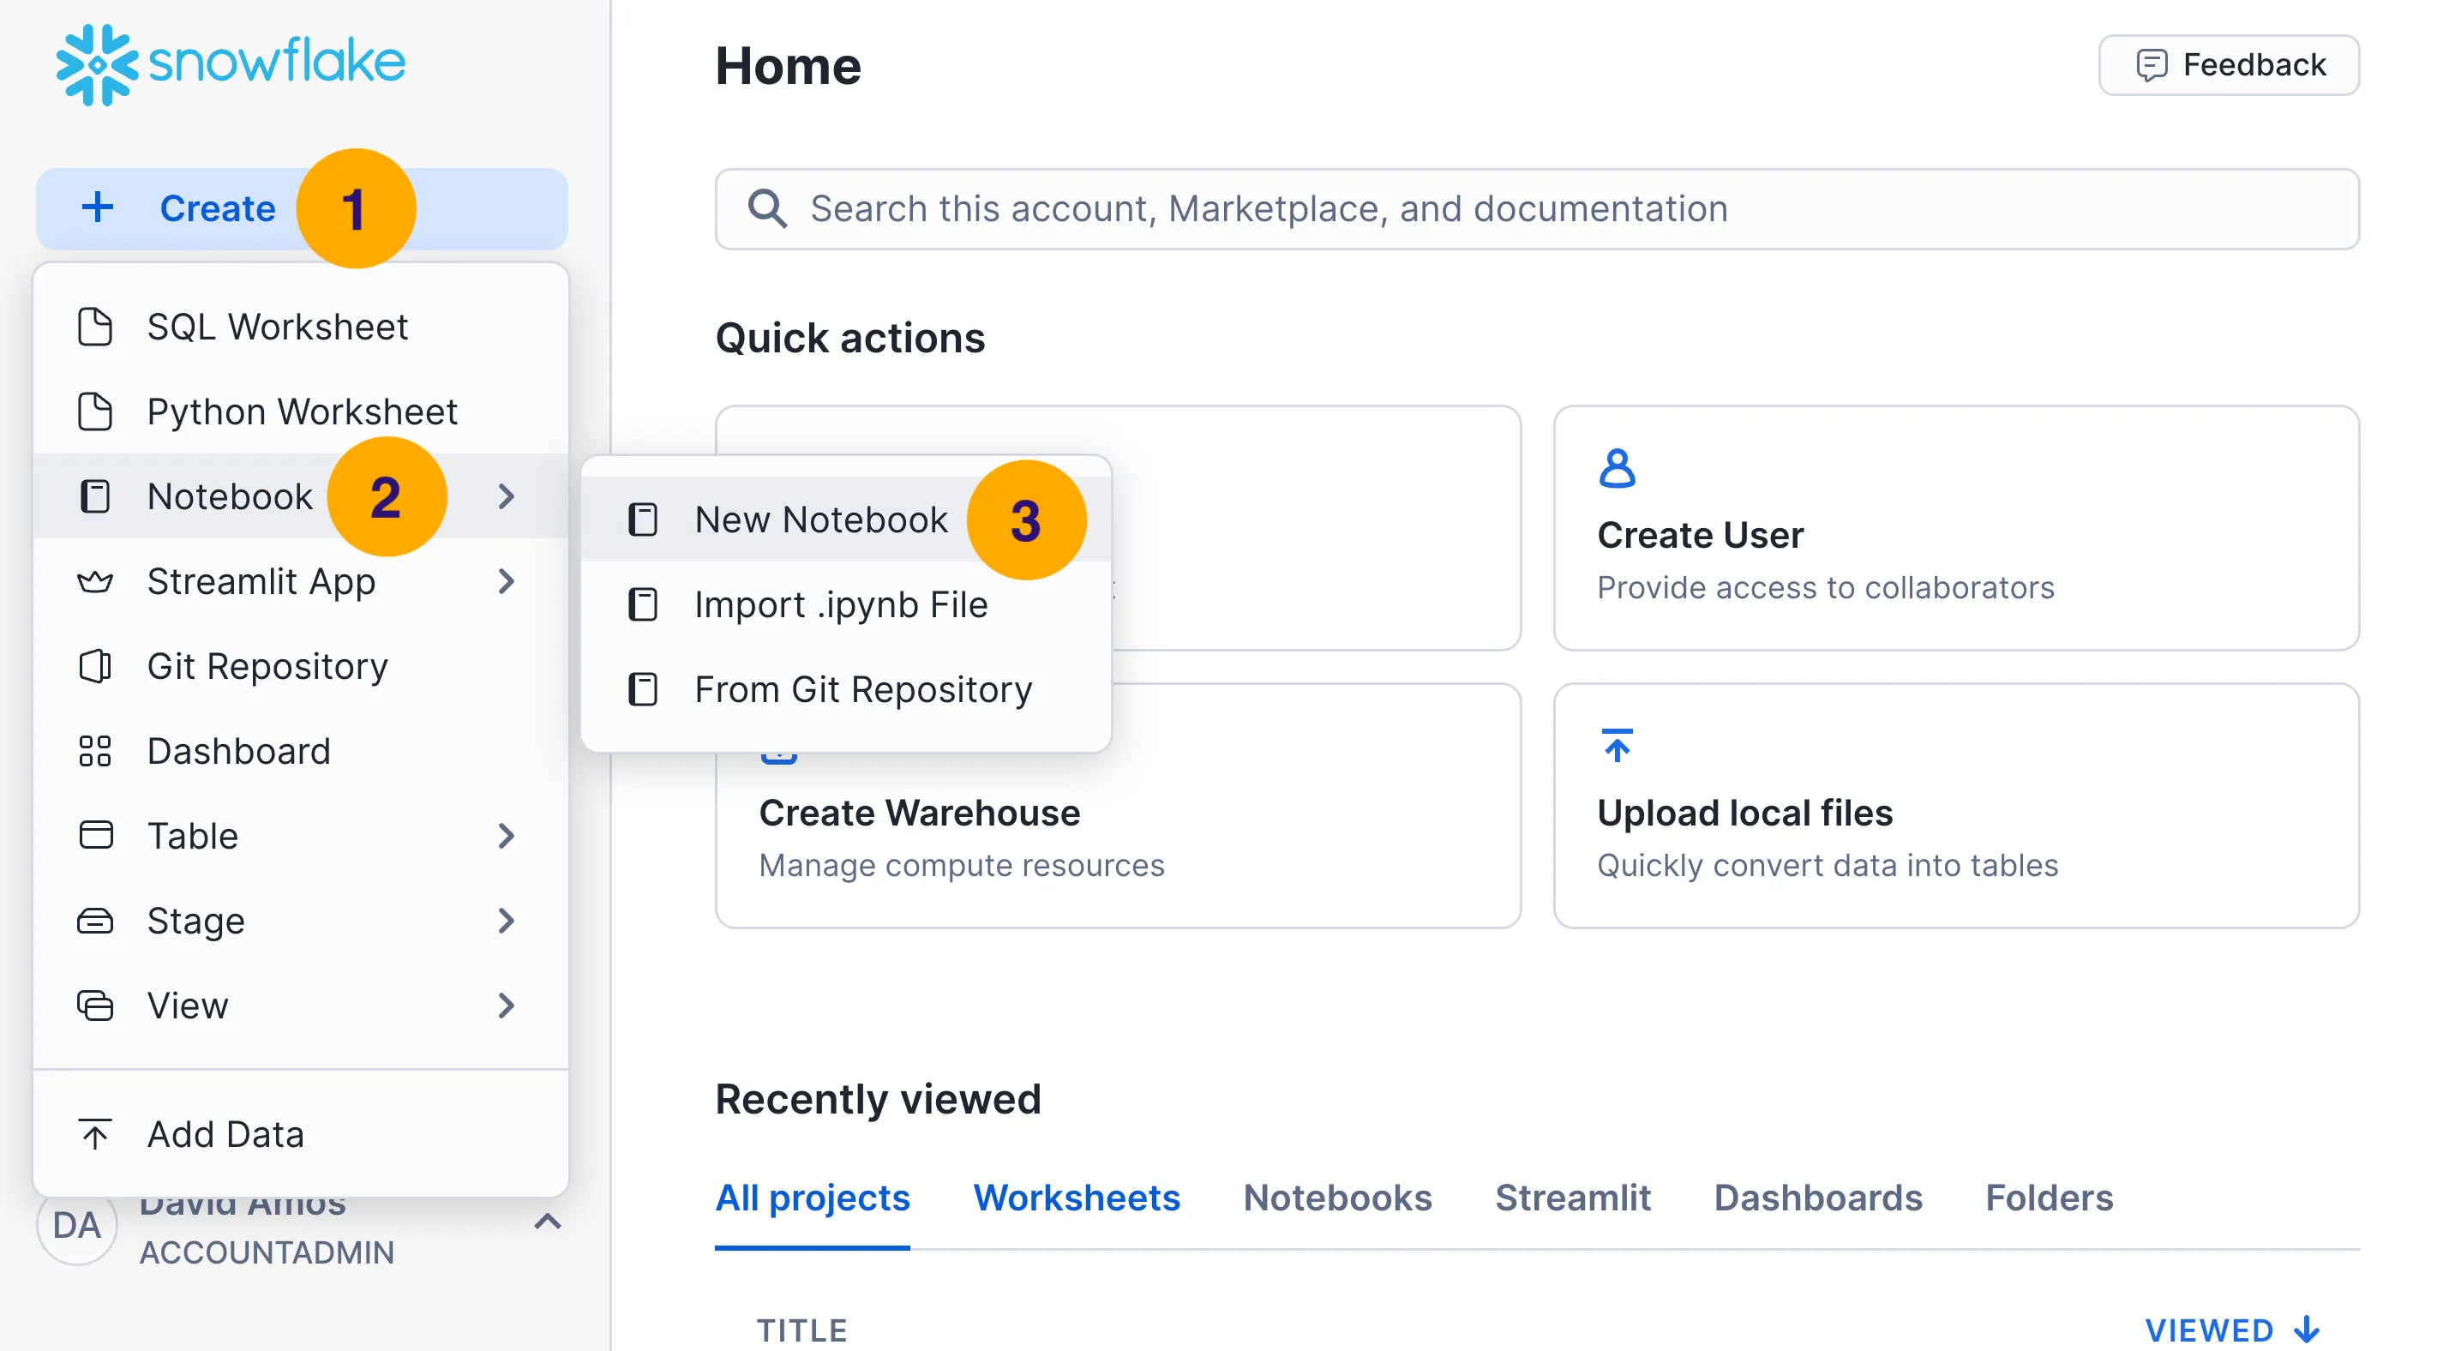Click the magnifier icon in search bar
This screenshot has width=2443, height=1351.
click(766, 208)
